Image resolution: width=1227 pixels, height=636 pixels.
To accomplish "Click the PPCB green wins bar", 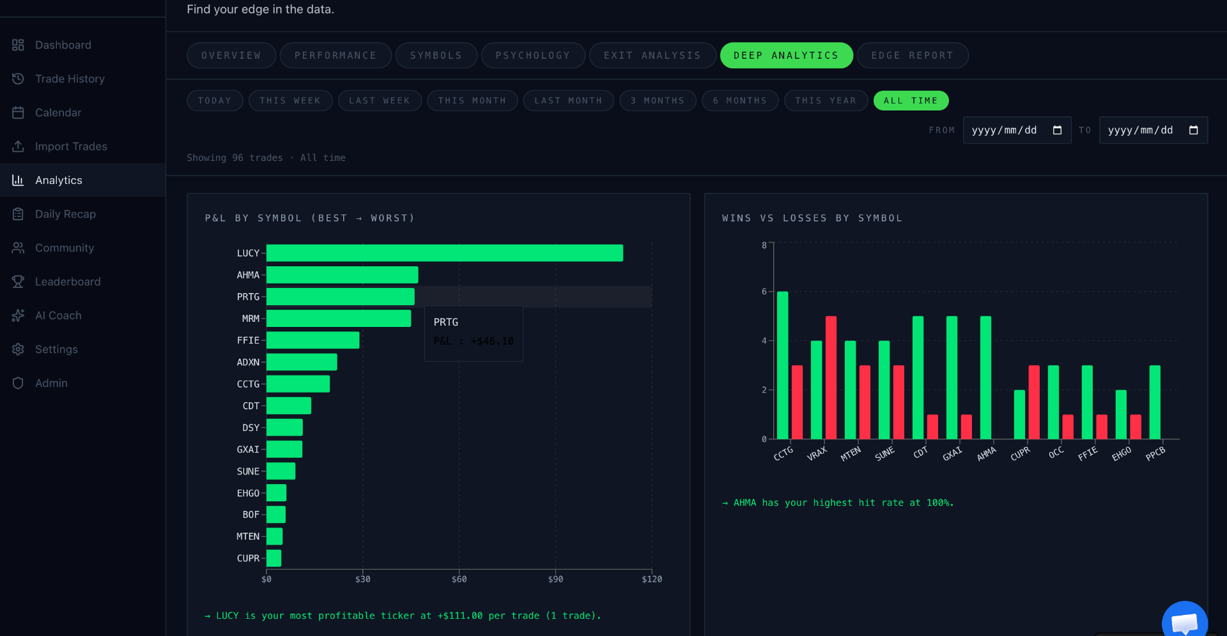I will pyautogui.click(x=1155, y=402).
